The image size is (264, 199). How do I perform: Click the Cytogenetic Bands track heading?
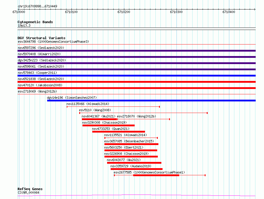point(35,22)
